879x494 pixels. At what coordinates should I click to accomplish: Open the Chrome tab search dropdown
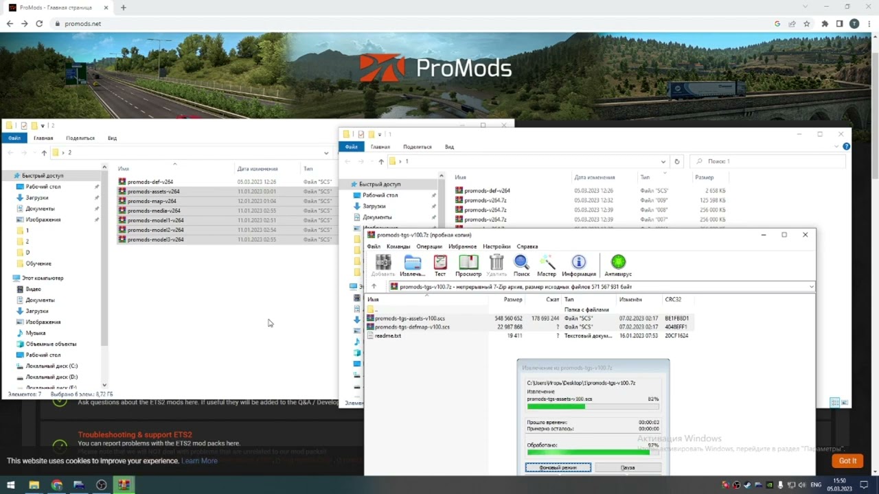click(x=806, y=7)
